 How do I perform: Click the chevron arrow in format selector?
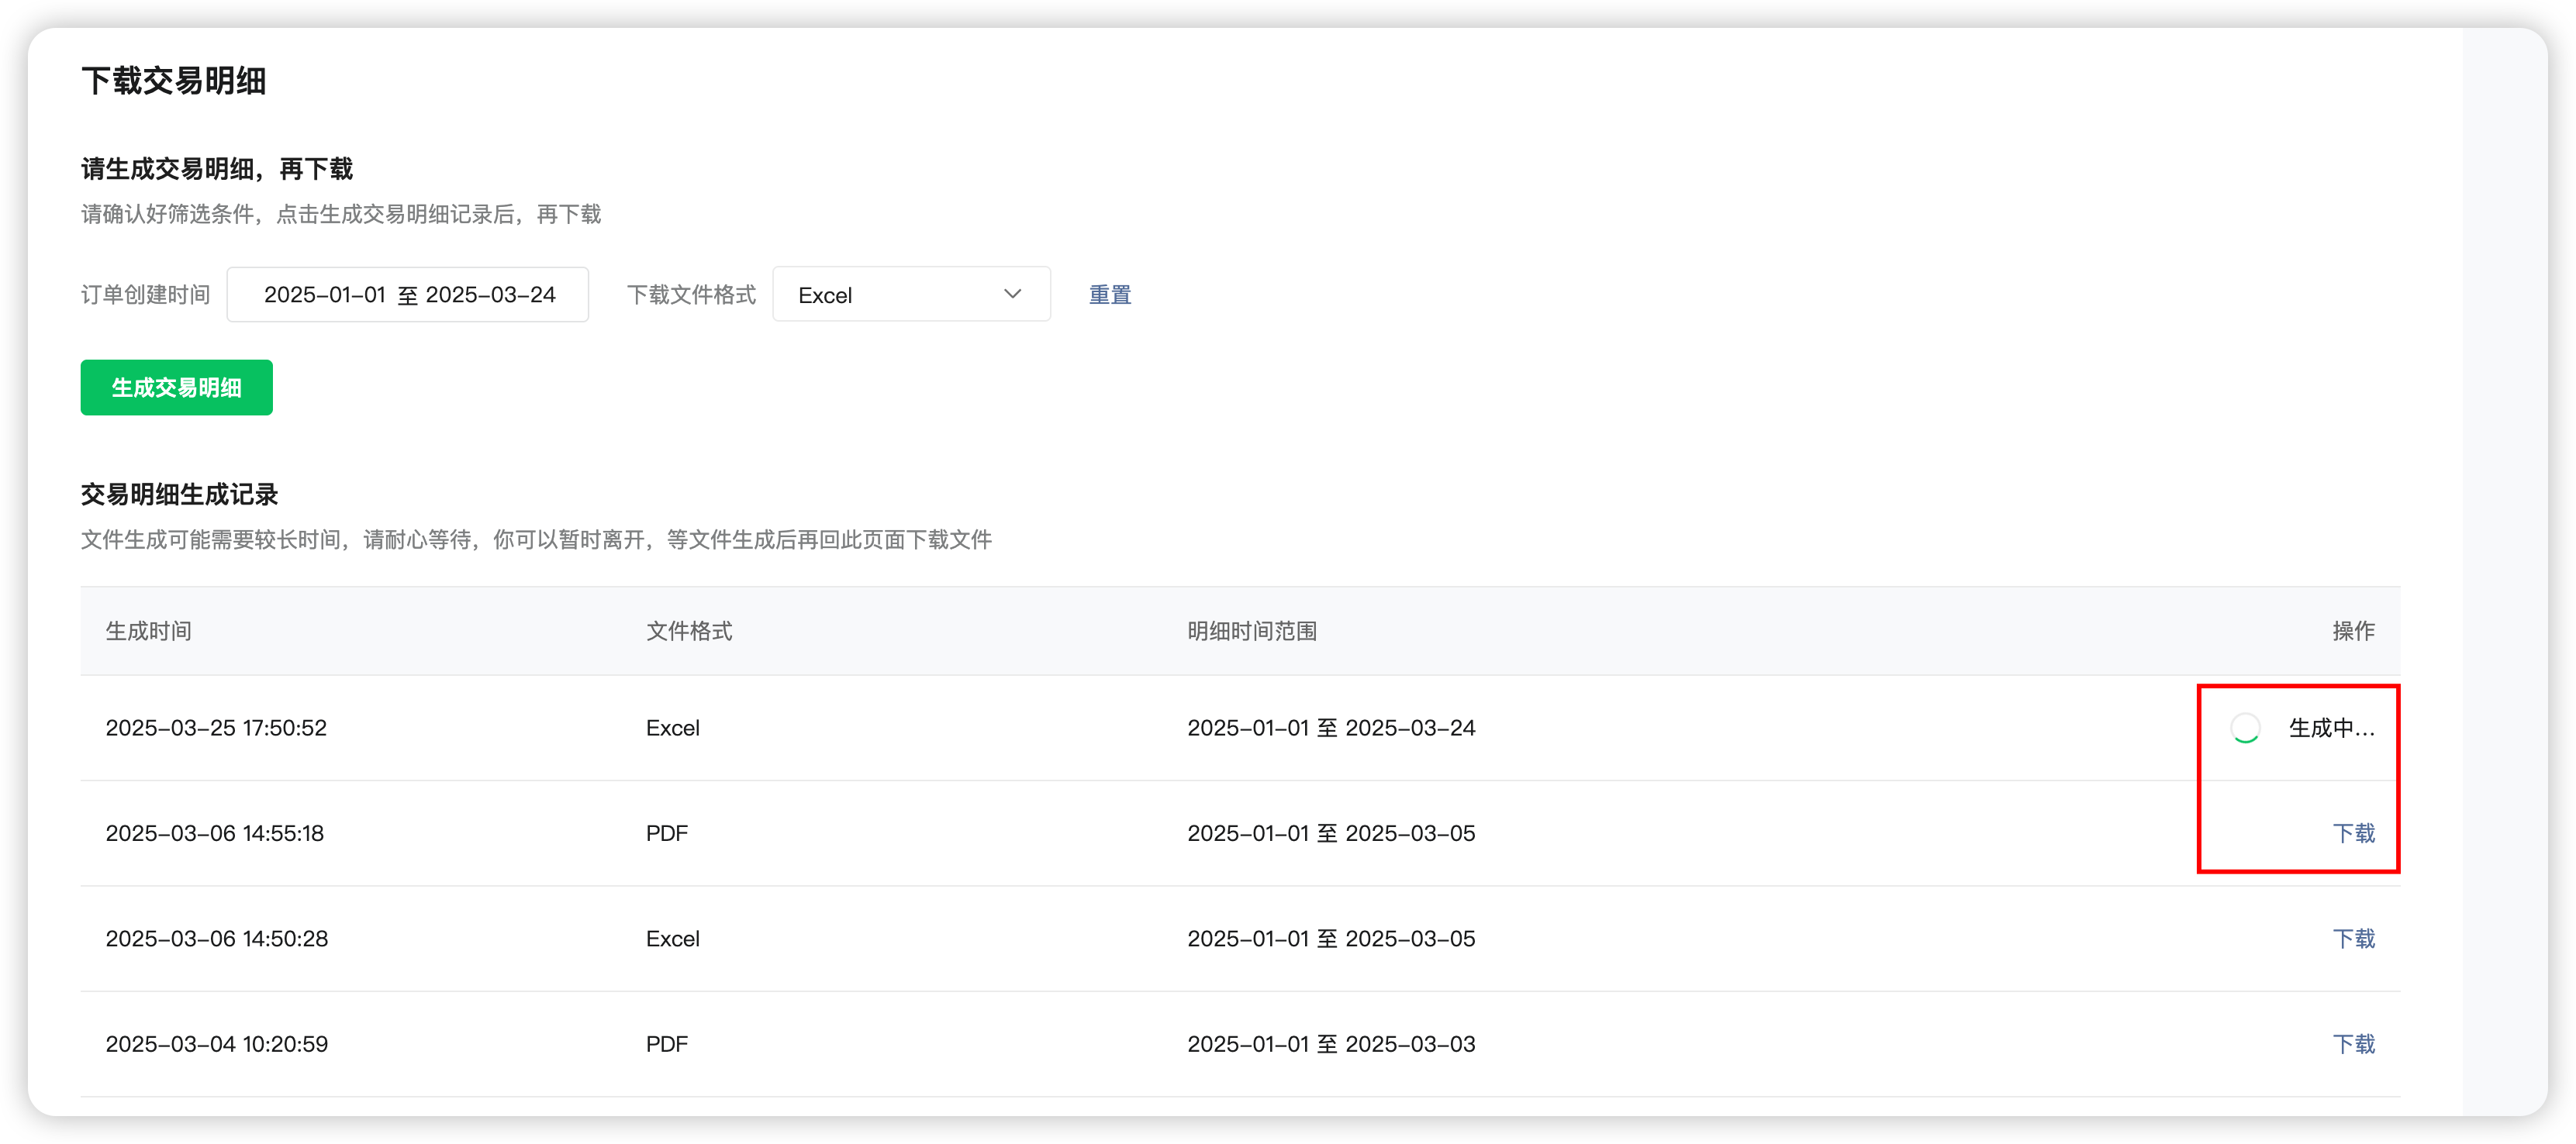1012,294
